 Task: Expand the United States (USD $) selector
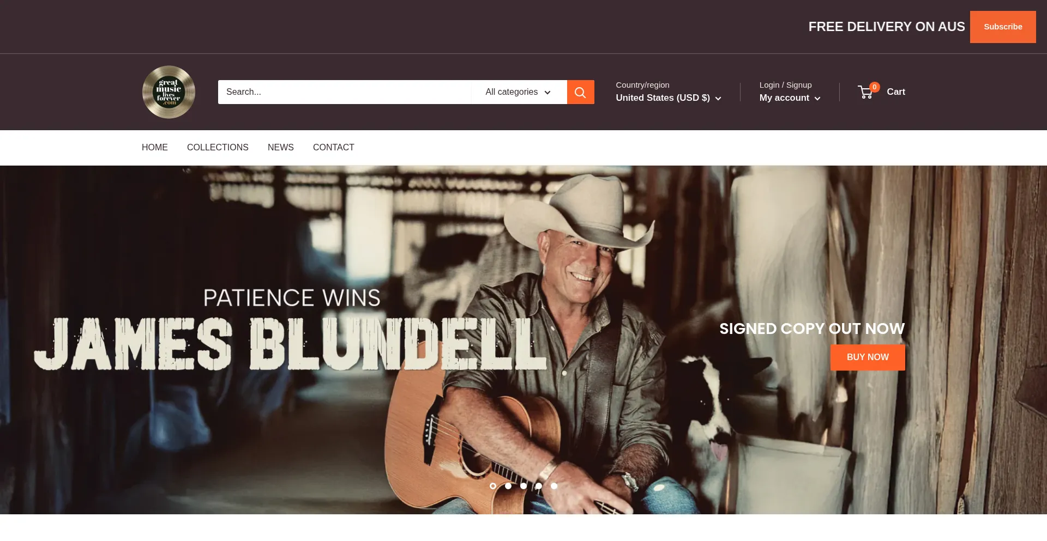tap(669, 98)
